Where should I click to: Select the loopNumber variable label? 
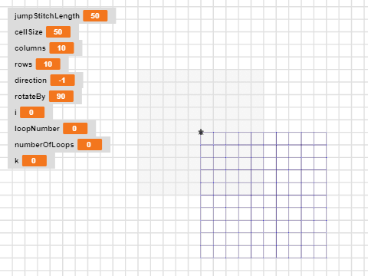click(x=37, y=129)
